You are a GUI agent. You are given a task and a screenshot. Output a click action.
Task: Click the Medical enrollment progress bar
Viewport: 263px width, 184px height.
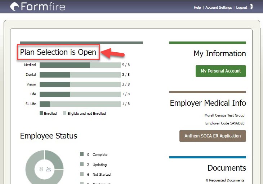[x=80, y=65]
